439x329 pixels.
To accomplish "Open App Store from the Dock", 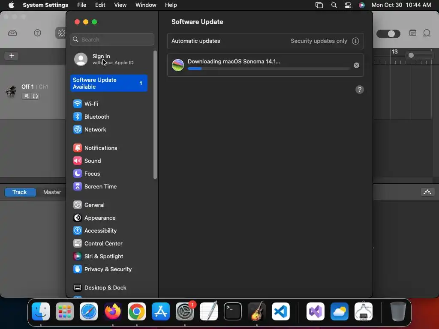I will pos(161,311).
